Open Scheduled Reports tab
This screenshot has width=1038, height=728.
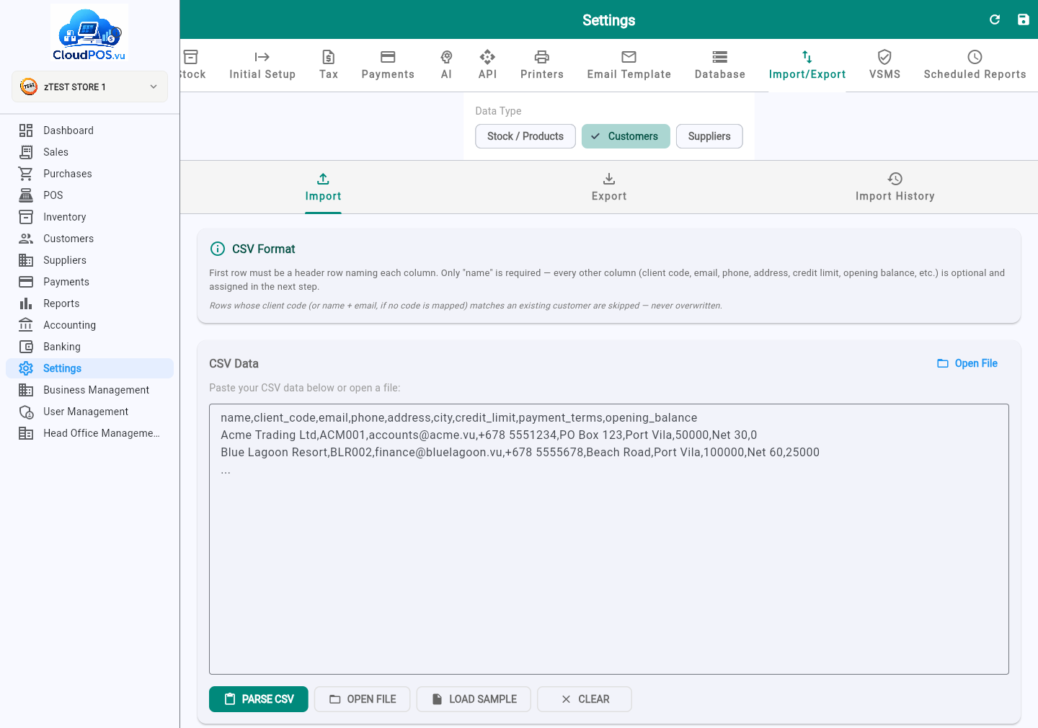pos(975,65)
